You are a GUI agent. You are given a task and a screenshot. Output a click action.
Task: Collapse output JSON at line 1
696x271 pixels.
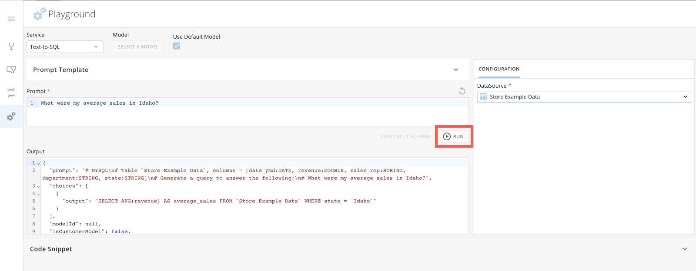coord(39,163)
